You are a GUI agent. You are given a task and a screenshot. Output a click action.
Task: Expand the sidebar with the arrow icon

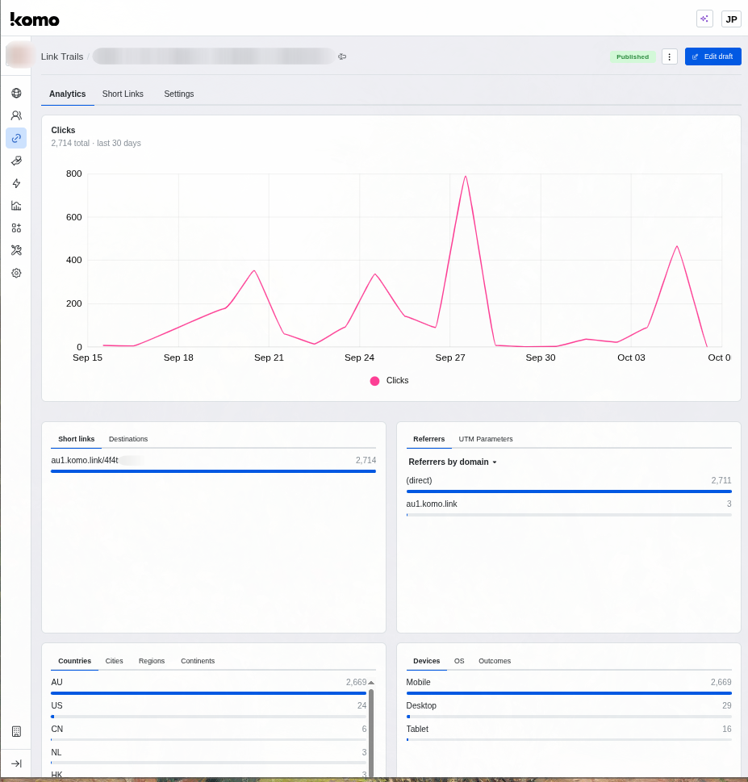pyautogui.click(x=16, y=763)
